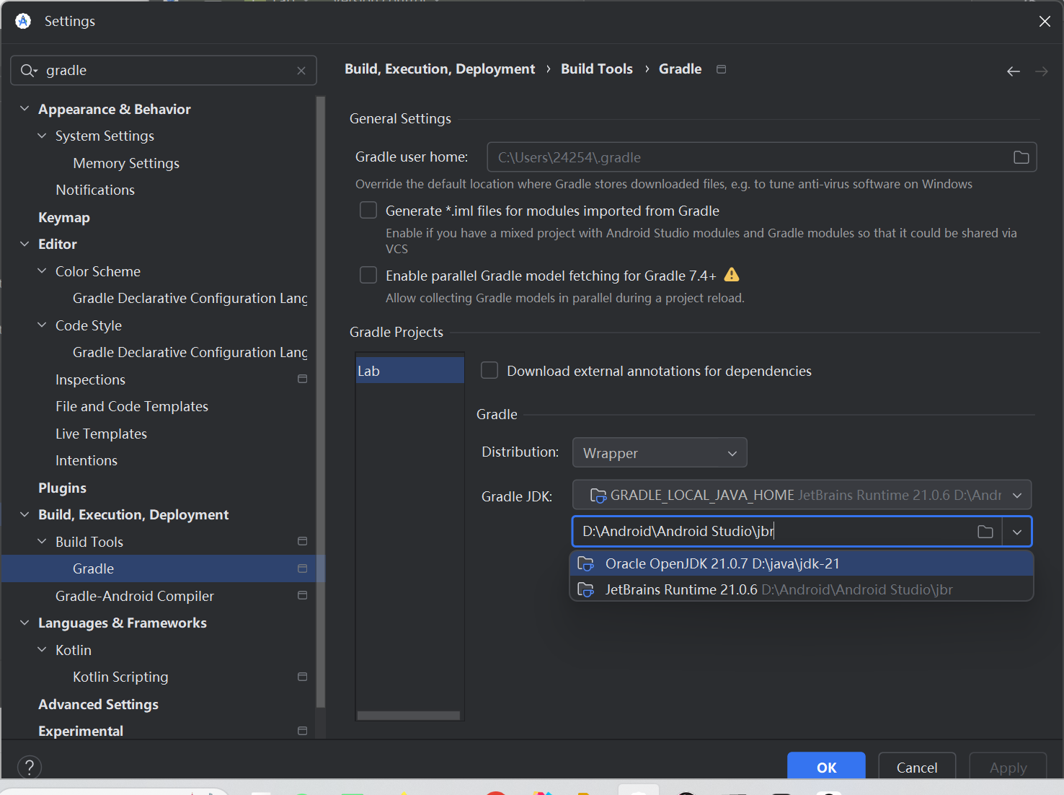Image resolution: width=1064 pixels, height=795 pixels.
Task: Check Download external annotations for dependencies
Action: click(x=489, y=370)
